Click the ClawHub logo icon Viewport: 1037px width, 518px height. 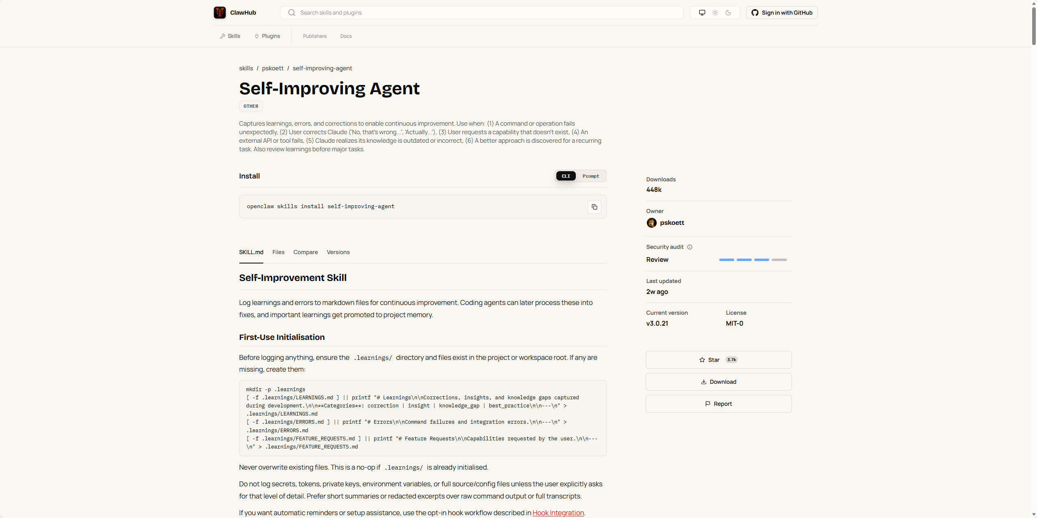click(x=220, y=13)
